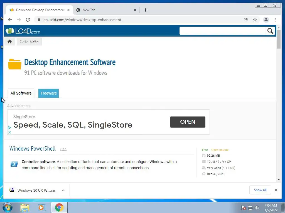This screenshot has height=213, width=285.
Task: Open the Windows Start menu
Action: tap(8, 207)
